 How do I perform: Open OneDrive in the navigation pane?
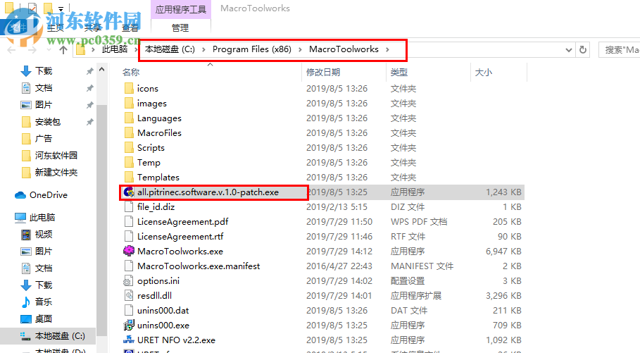pyautogui.click(x=41, y=195)
